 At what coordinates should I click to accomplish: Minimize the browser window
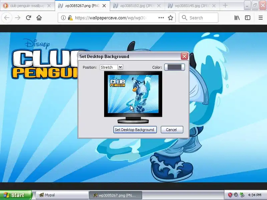pyautogui.click(x=247, y=6)
